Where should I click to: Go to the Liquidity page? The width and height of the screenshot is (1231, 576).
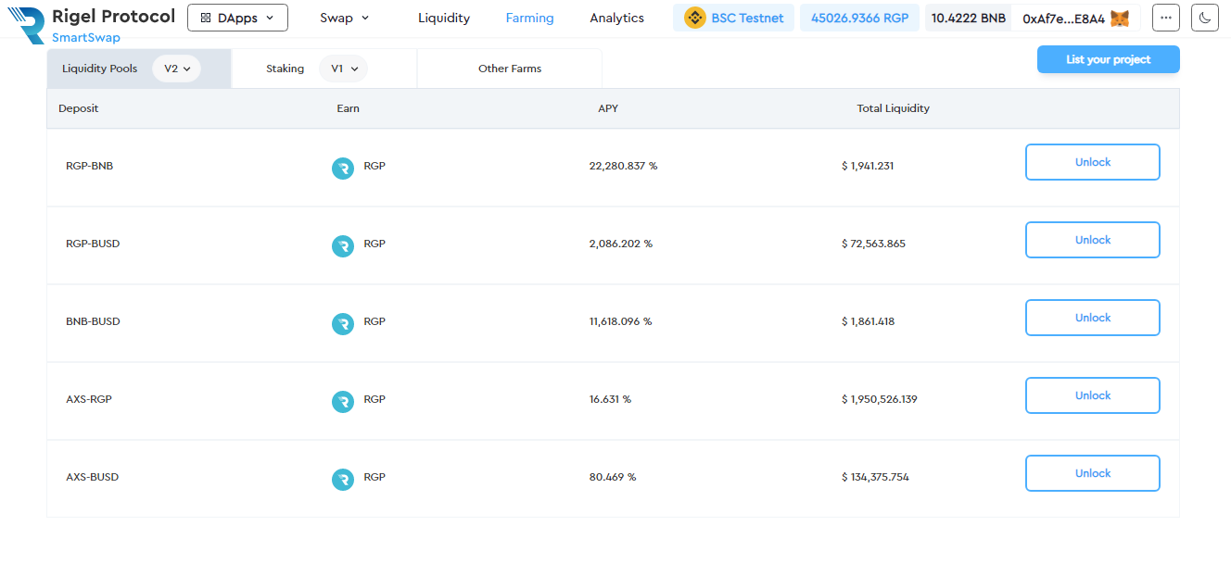pyautogui.click(x=444, y=18)
